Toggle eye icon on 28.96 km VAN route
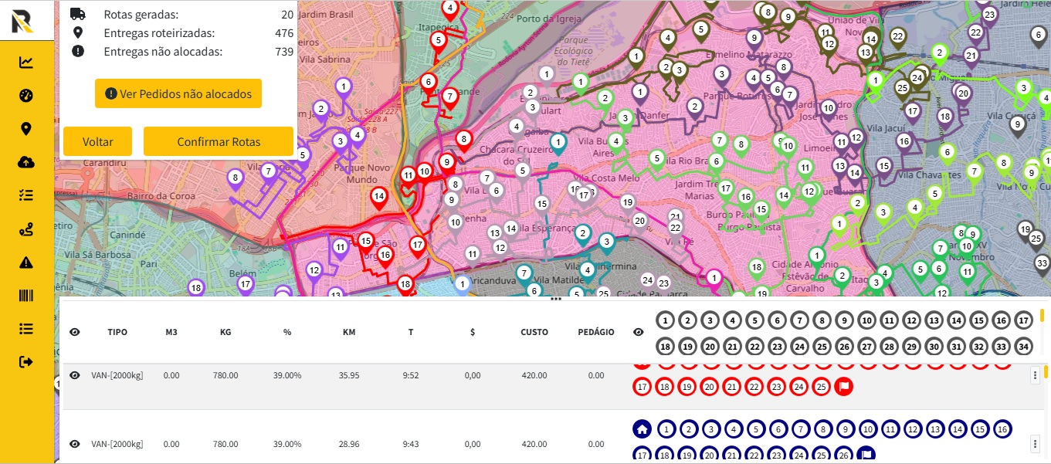This screenshot has height=464, width=1051. point(75,444)
